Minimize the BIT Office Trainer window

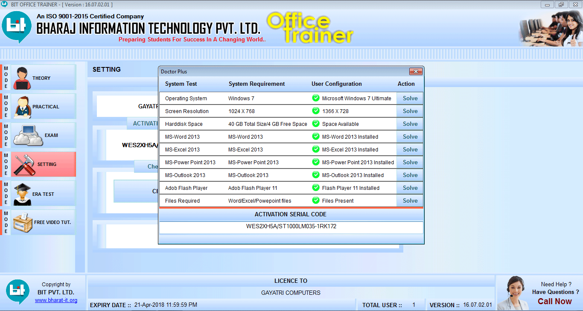point(548,4)
